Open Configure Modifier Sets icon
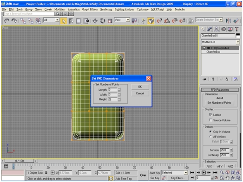The width and height of the screenshot is (243, 182). click(x=236, y=79)
